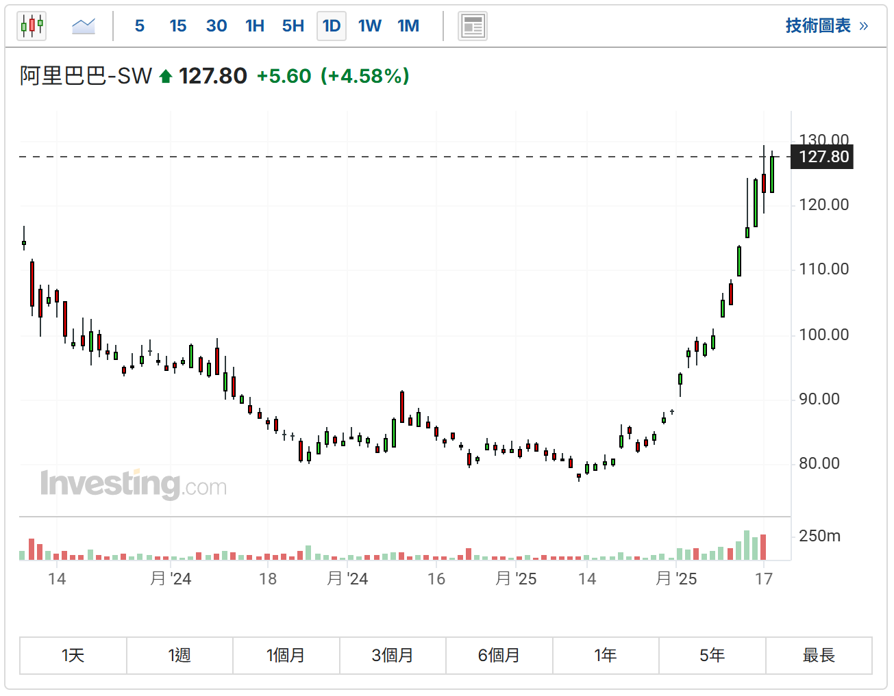Select the 5 minute interval
This screenshot has width=894, height=696.
point(140,26)
